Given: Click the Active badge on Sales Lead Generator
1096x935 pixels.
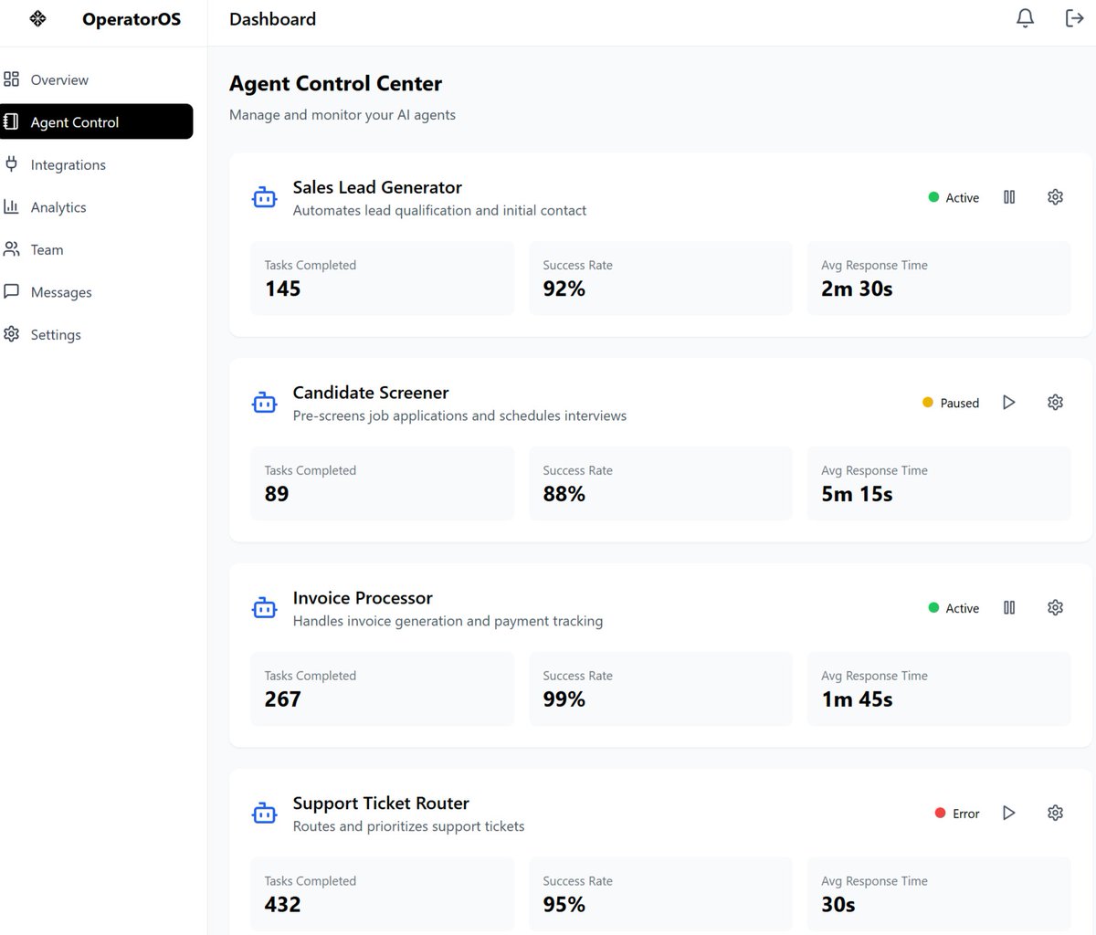Looking at the screenshot, I should (x=953, y=196).
